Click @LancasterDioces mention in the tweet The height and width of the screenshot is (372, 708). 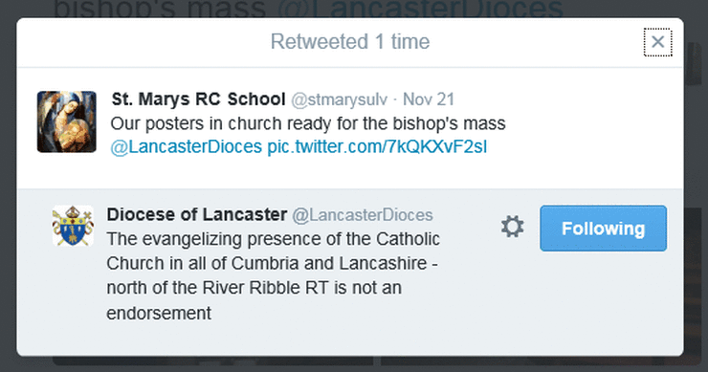(186, 147)
